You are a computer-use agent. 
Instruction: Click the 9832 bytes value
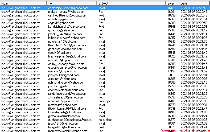(x=171, y=127)
